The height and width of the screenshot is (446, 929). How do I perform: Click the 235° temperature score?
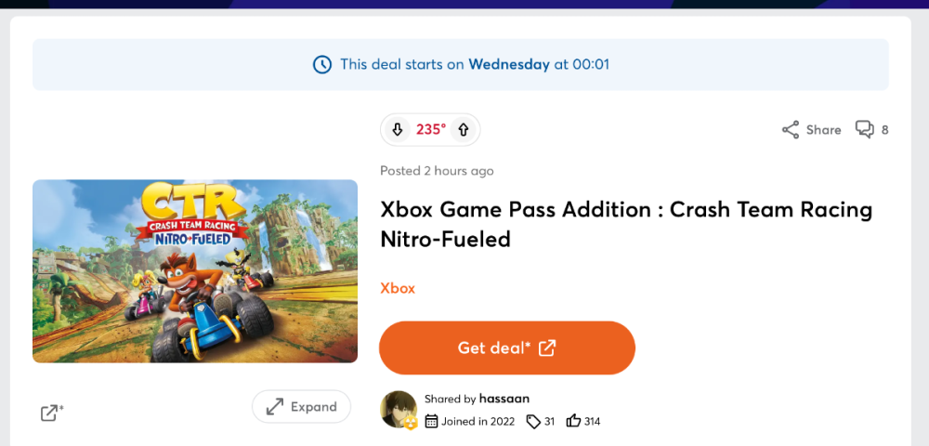click(x=430, y=130)
